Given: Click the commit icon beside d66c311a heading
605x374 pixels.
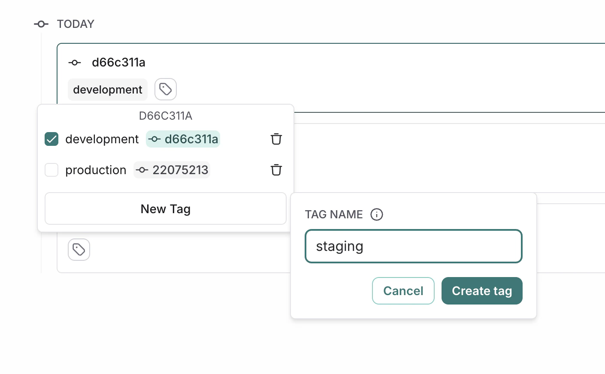Looking at the screenshot, I should [74, 63].
